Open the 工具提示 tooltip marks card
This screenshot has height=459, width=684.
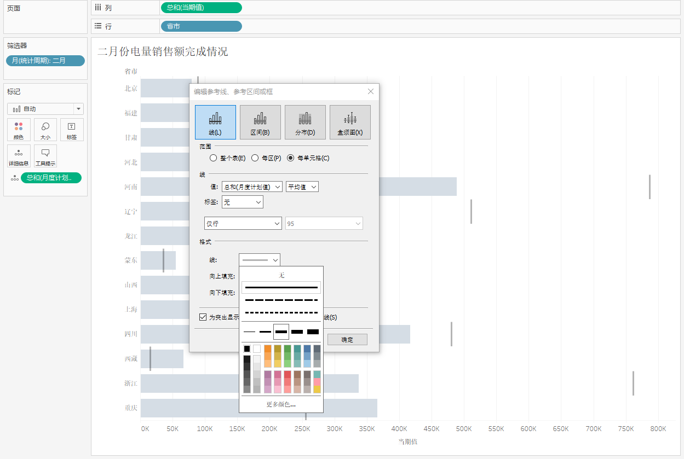[x=45, y=156]
